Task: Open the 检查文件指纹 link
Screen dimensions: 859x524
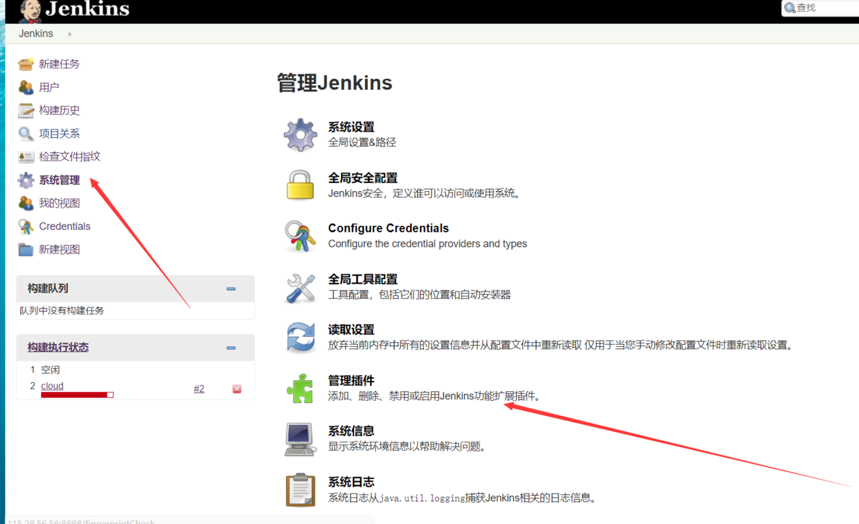Action: pyautogui.click(x=70, y=156)
